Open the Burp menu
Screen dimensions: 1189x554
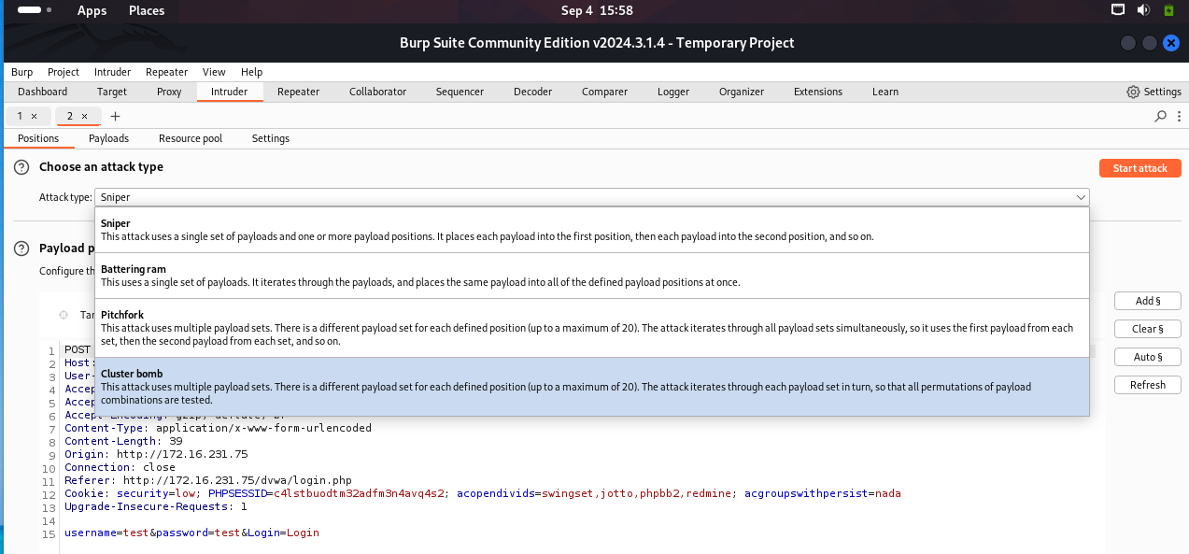tap(21, 72)
